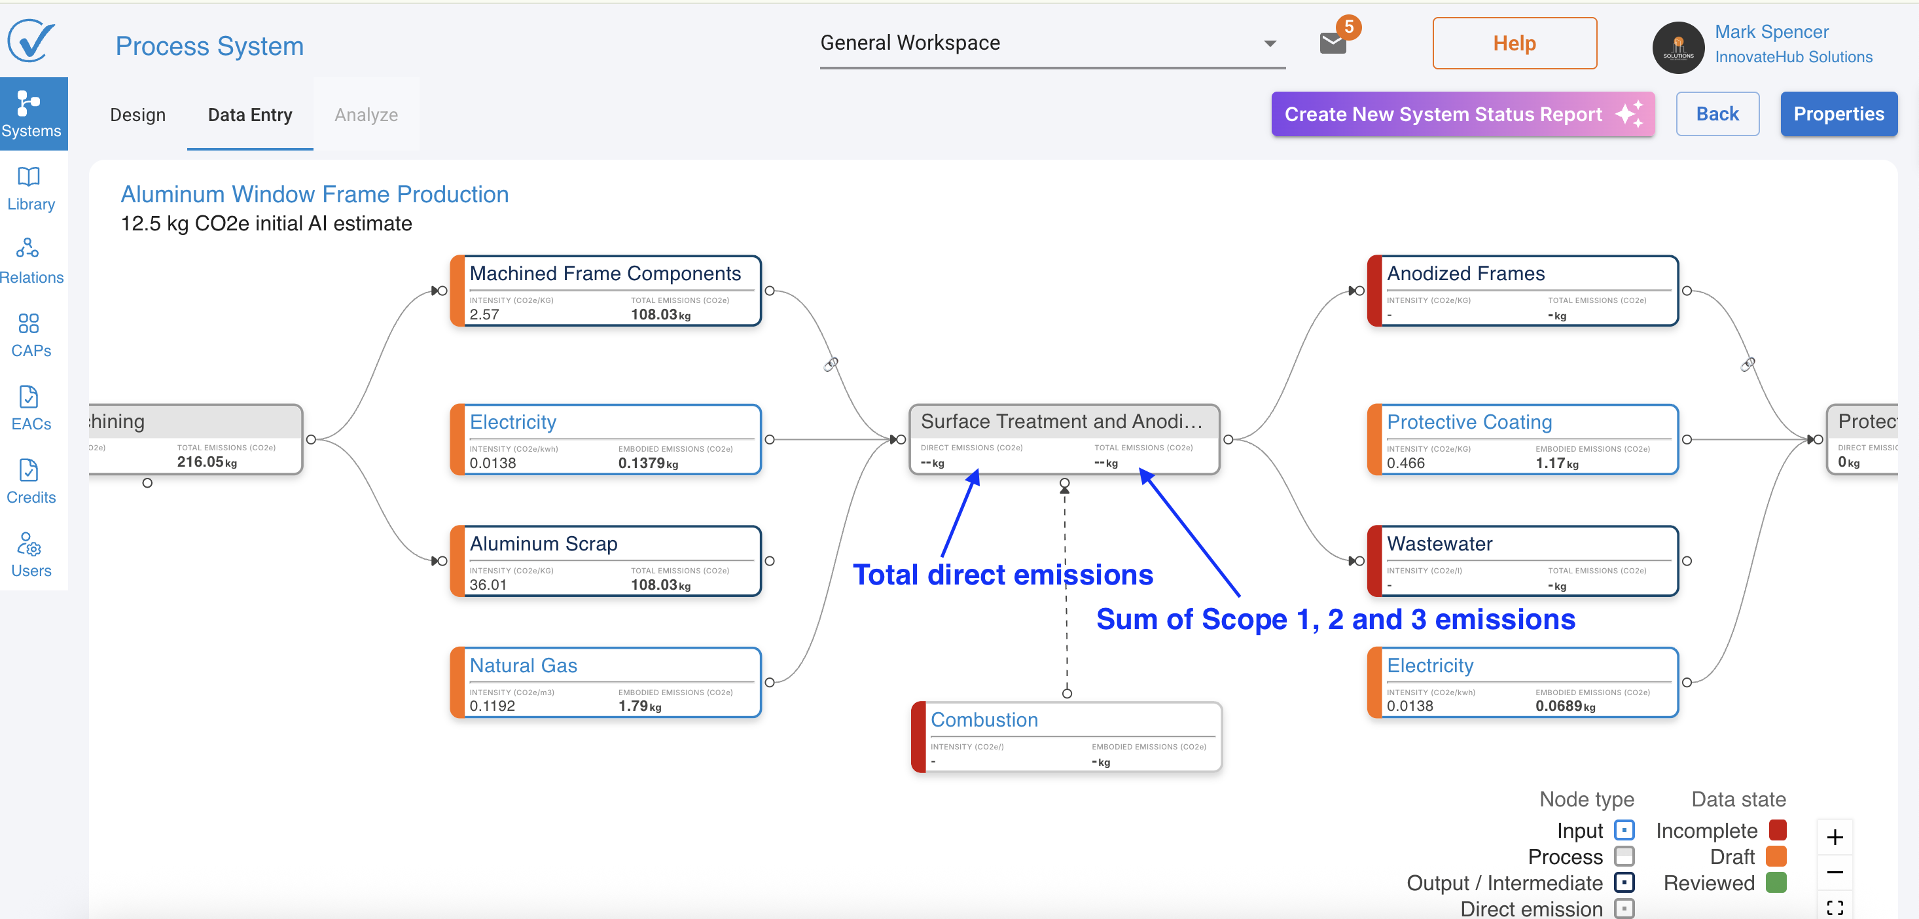
Task: Click the Incomplete red legend swatch
Action: pos(1778,829)
